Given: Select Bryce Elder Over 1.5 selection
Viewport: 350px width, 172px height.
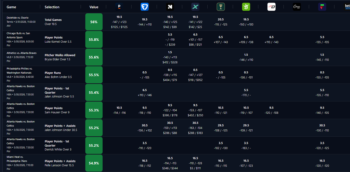Looking at the screenshot, I should tap(60, 57).
